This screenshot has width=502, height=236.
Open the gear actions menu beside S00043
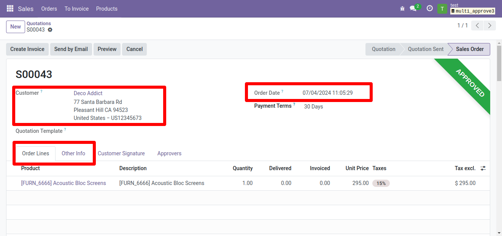coord(50,30)
